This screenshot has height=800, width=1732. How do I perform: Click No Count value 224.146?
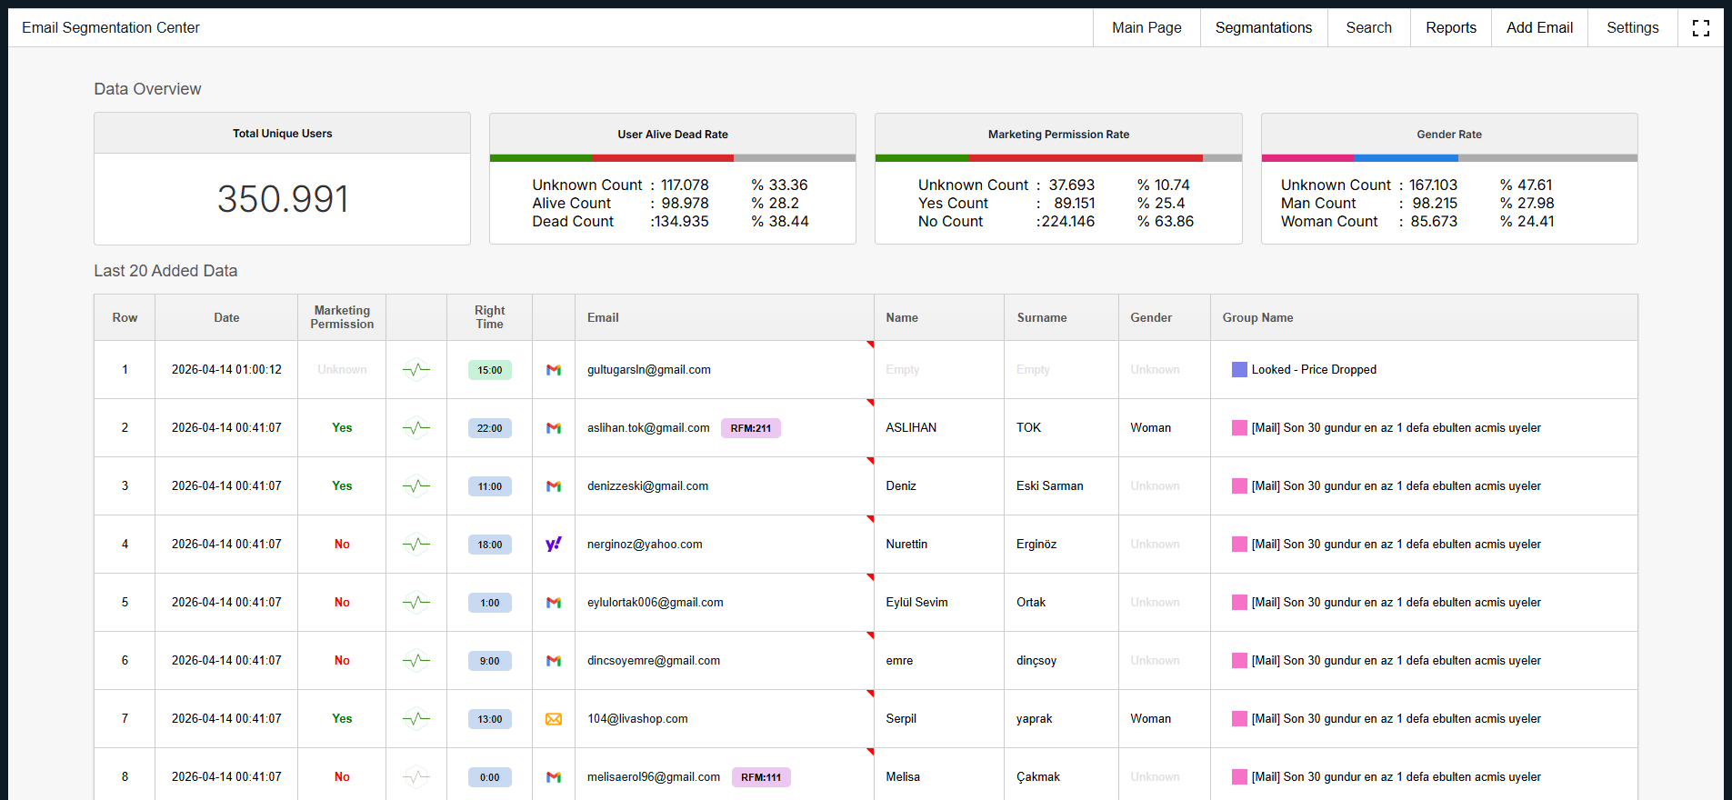tap(1067, 222)
